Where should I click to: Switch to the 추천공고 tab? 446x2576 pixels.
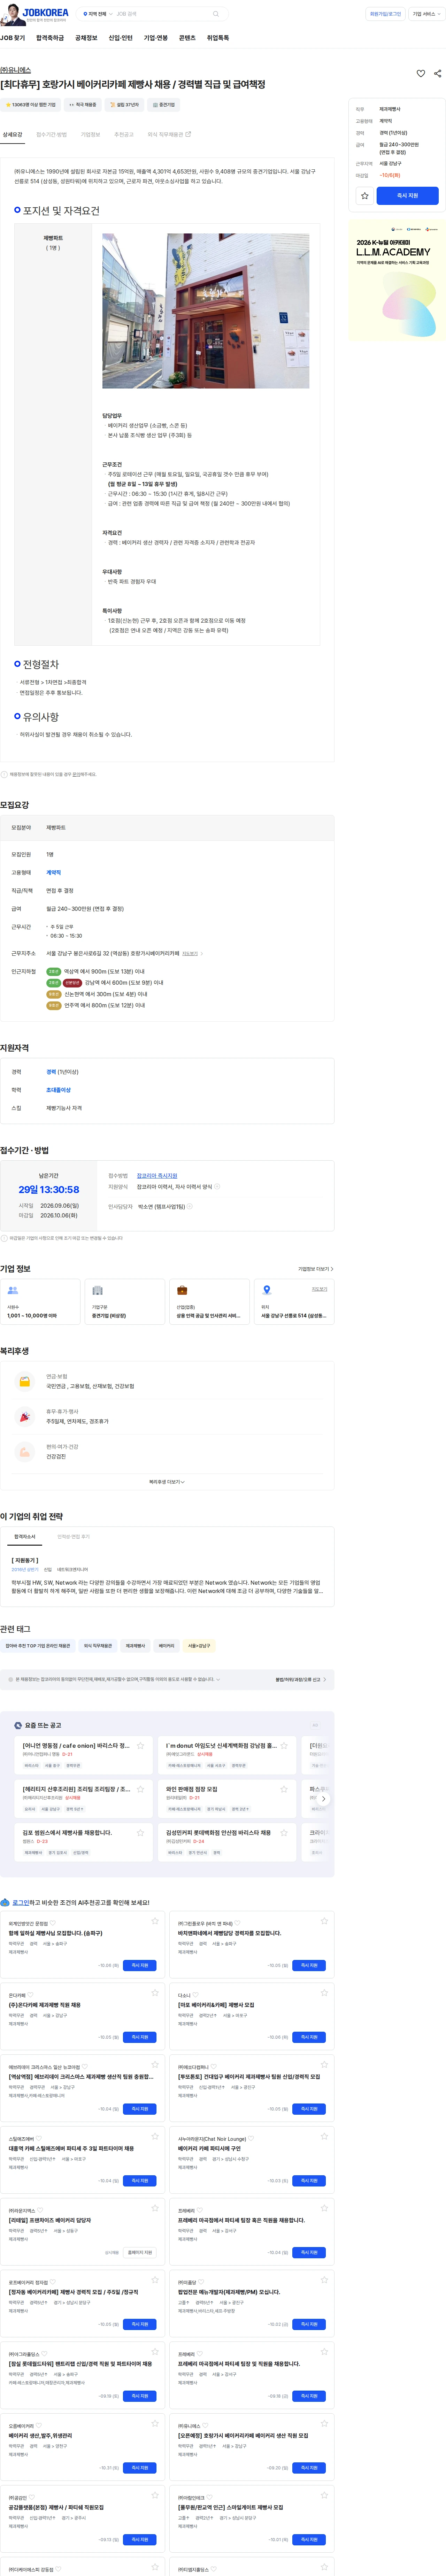click(x=124, y=134)
